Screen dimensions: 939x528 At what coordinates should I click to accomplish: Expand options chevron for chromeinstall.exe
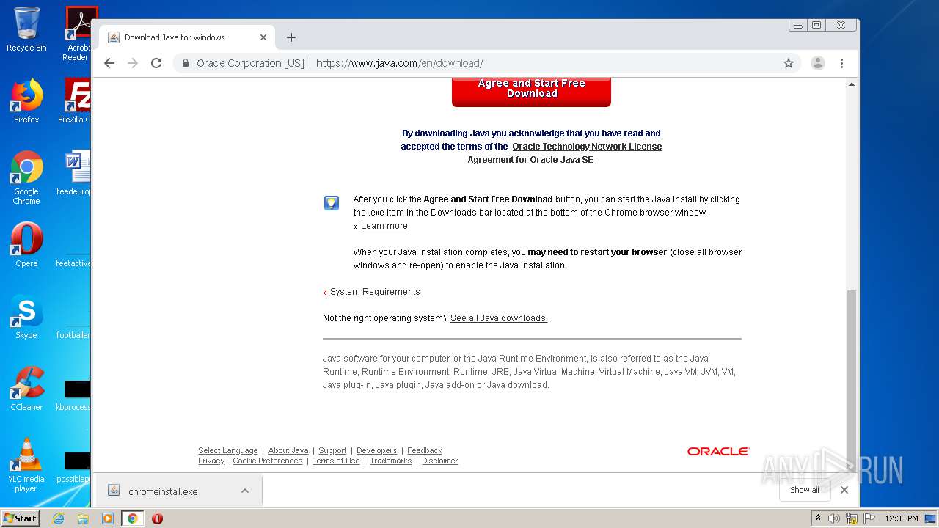click(245, 491)
